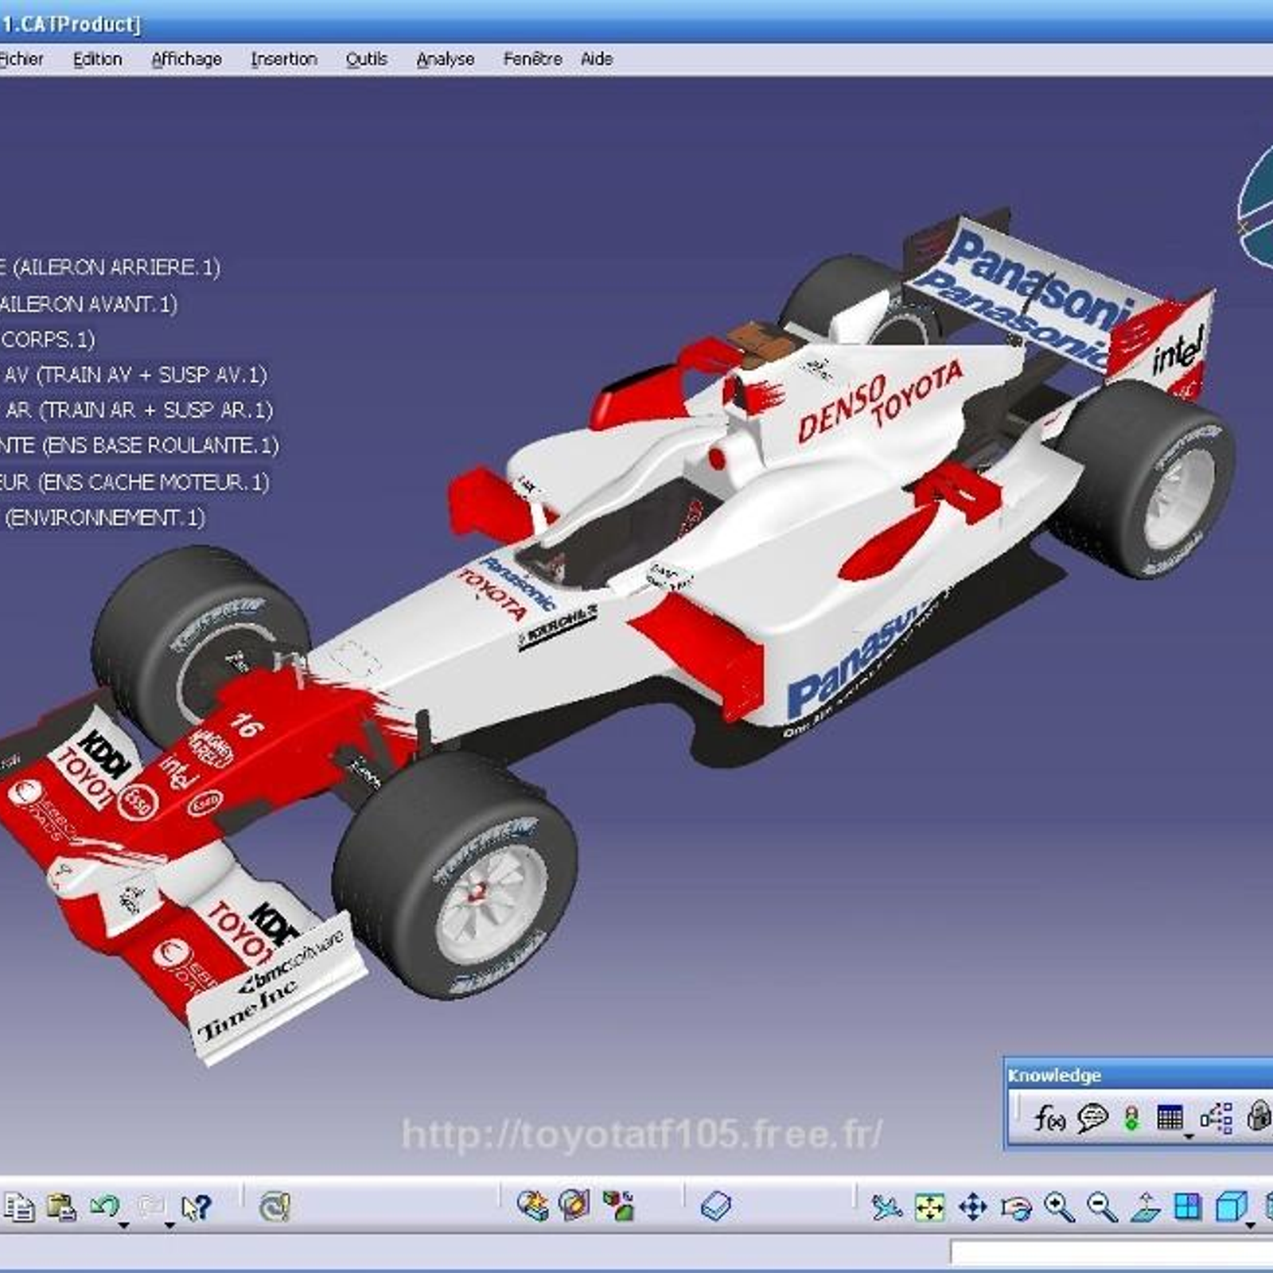
Task: Open the Analyse menu
Action: click(x=445, y=59)
